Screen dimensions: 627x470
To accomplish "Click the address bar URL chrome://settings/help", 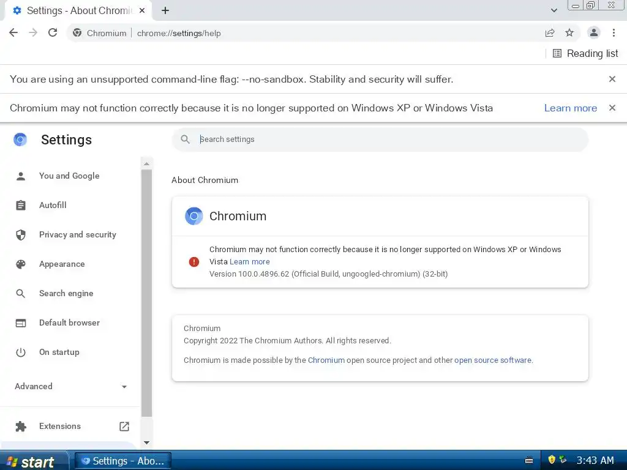I will tap(179, 33).
